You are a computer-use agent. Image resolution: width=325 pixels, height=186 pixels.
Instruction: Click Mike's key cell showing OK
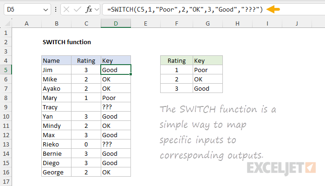pos(116,79)
